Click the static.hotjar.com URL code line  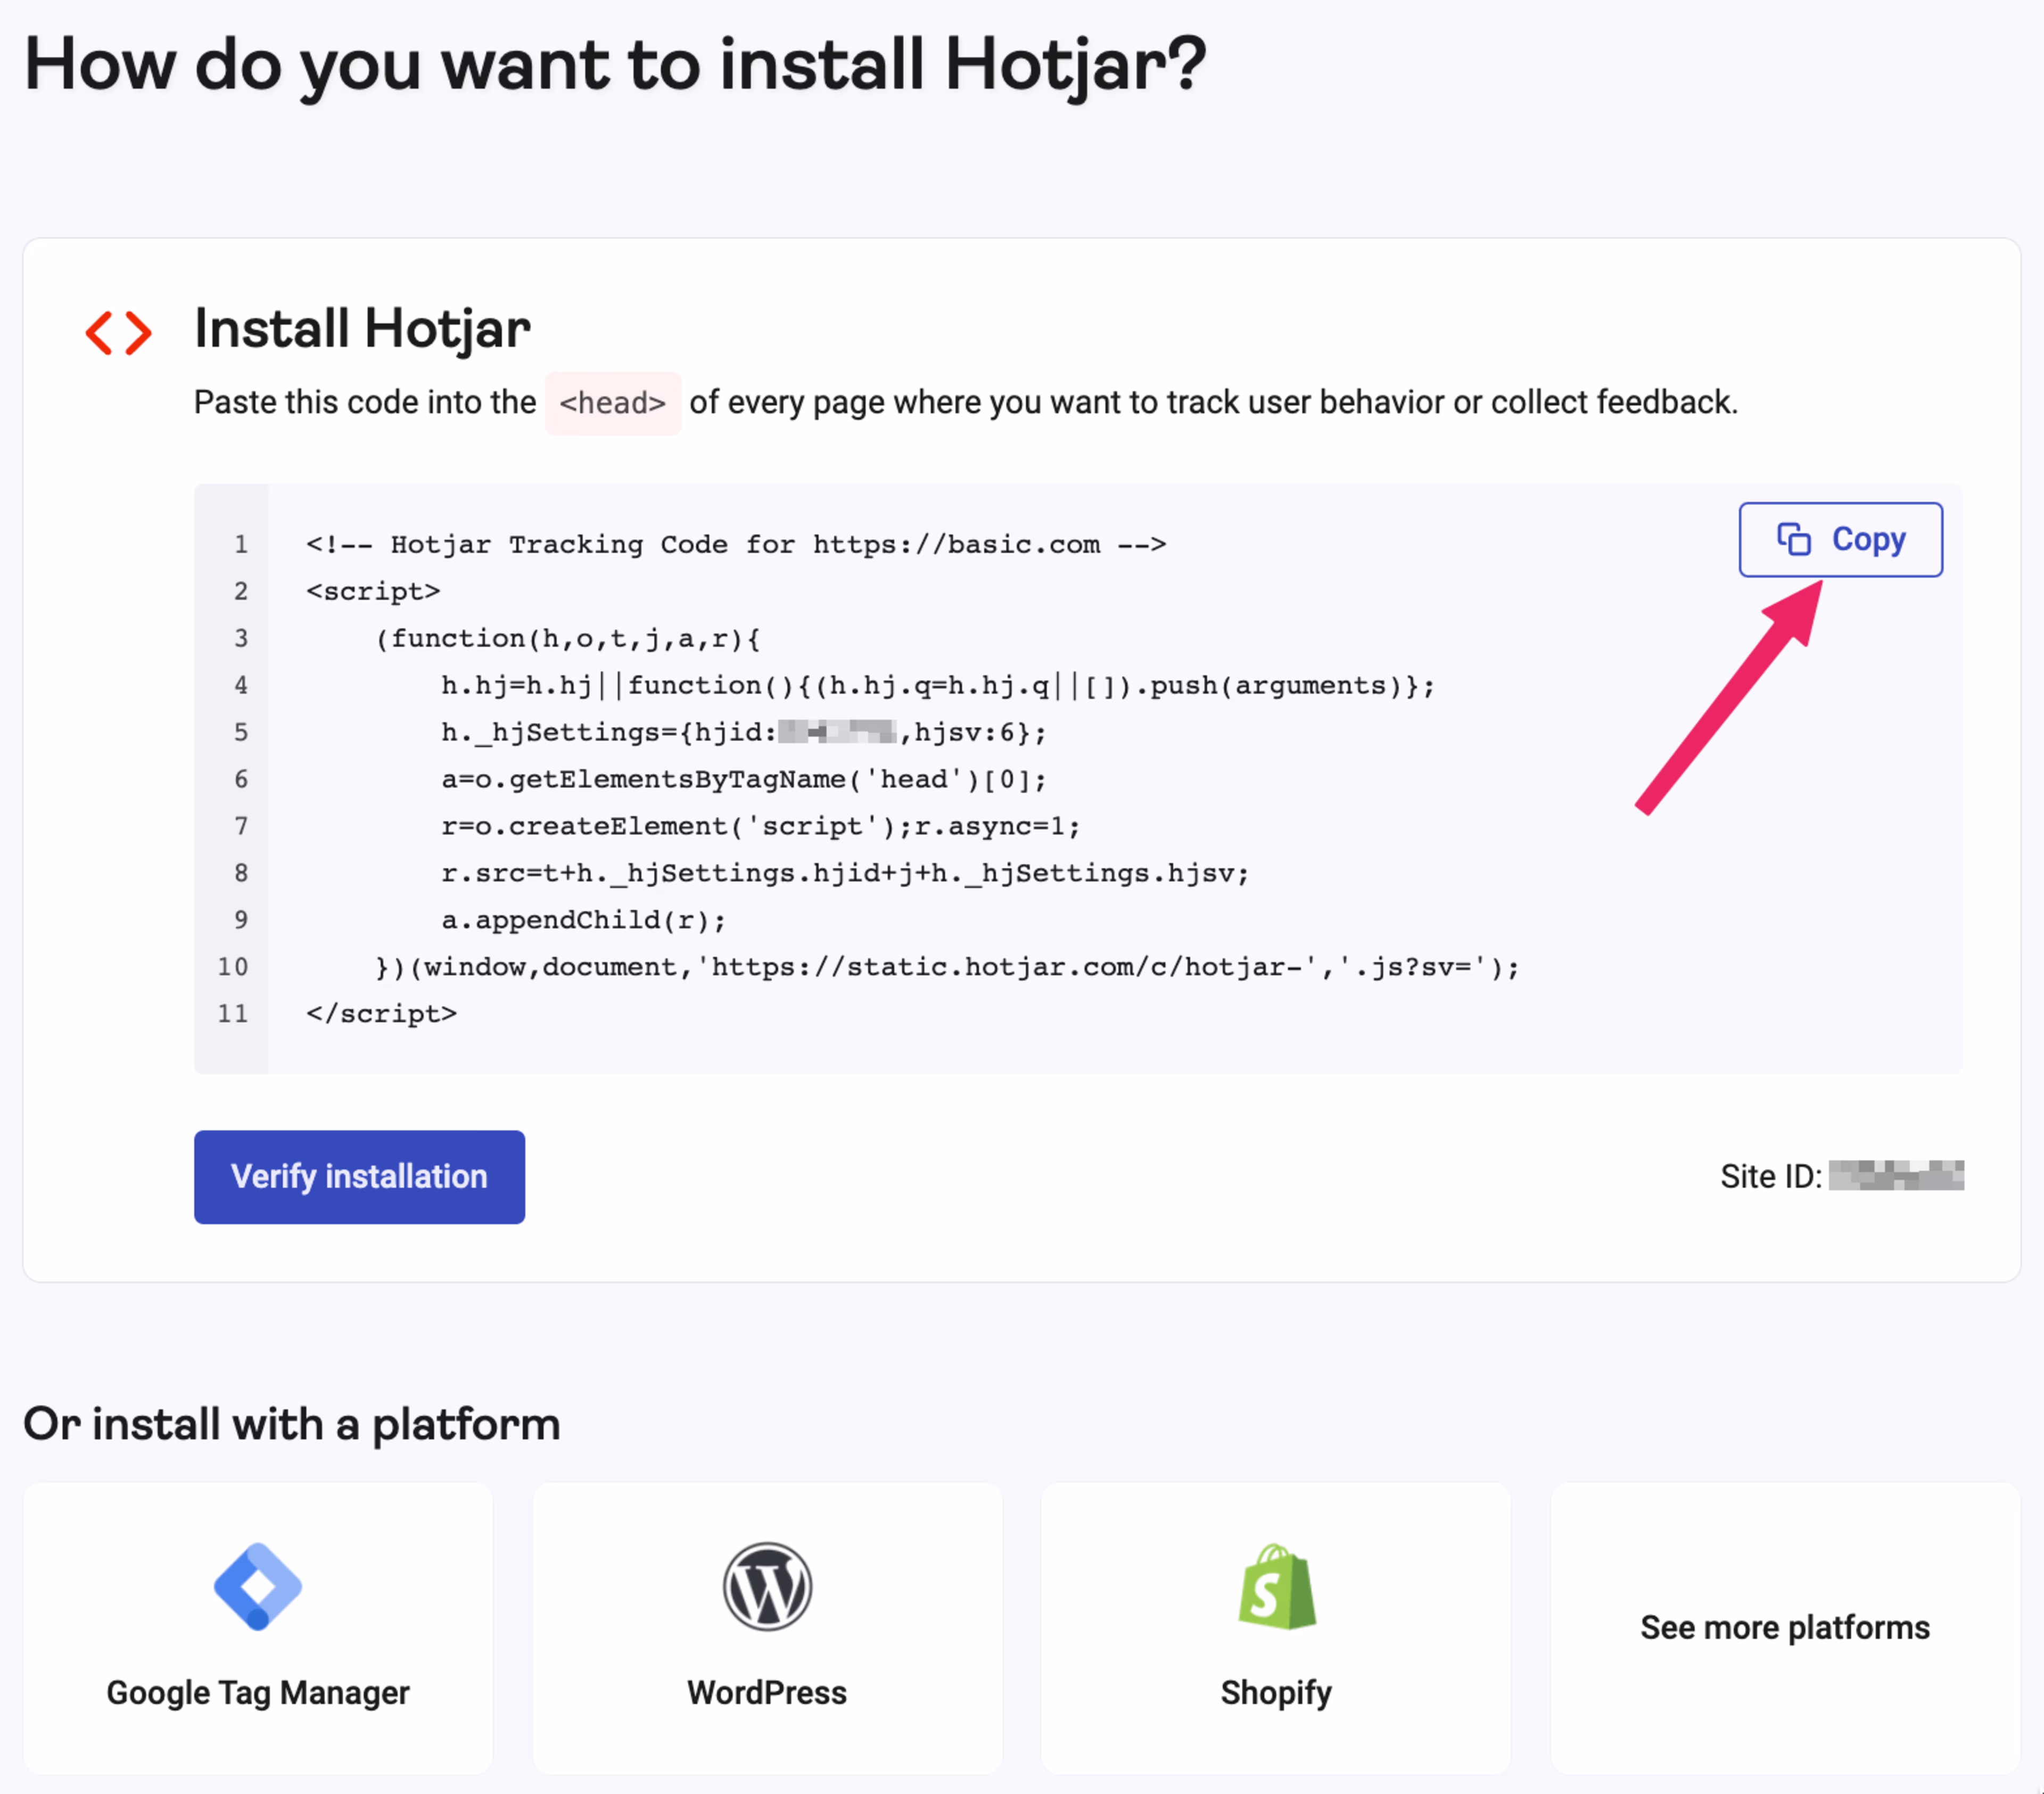pyautogui.click(x=946, y=967)
